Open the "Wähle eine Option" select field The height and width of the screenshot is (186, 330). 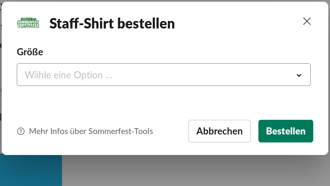[x=163, y=75]
